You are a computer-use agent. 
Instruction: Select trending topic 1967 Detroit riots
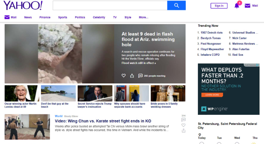point(212,33)
